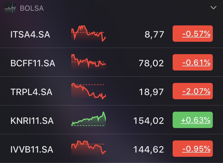Tap the ITSA4.SA price 8,77
Image resolution: width=223 pixels, height=163 pixels.
[154, 34]
